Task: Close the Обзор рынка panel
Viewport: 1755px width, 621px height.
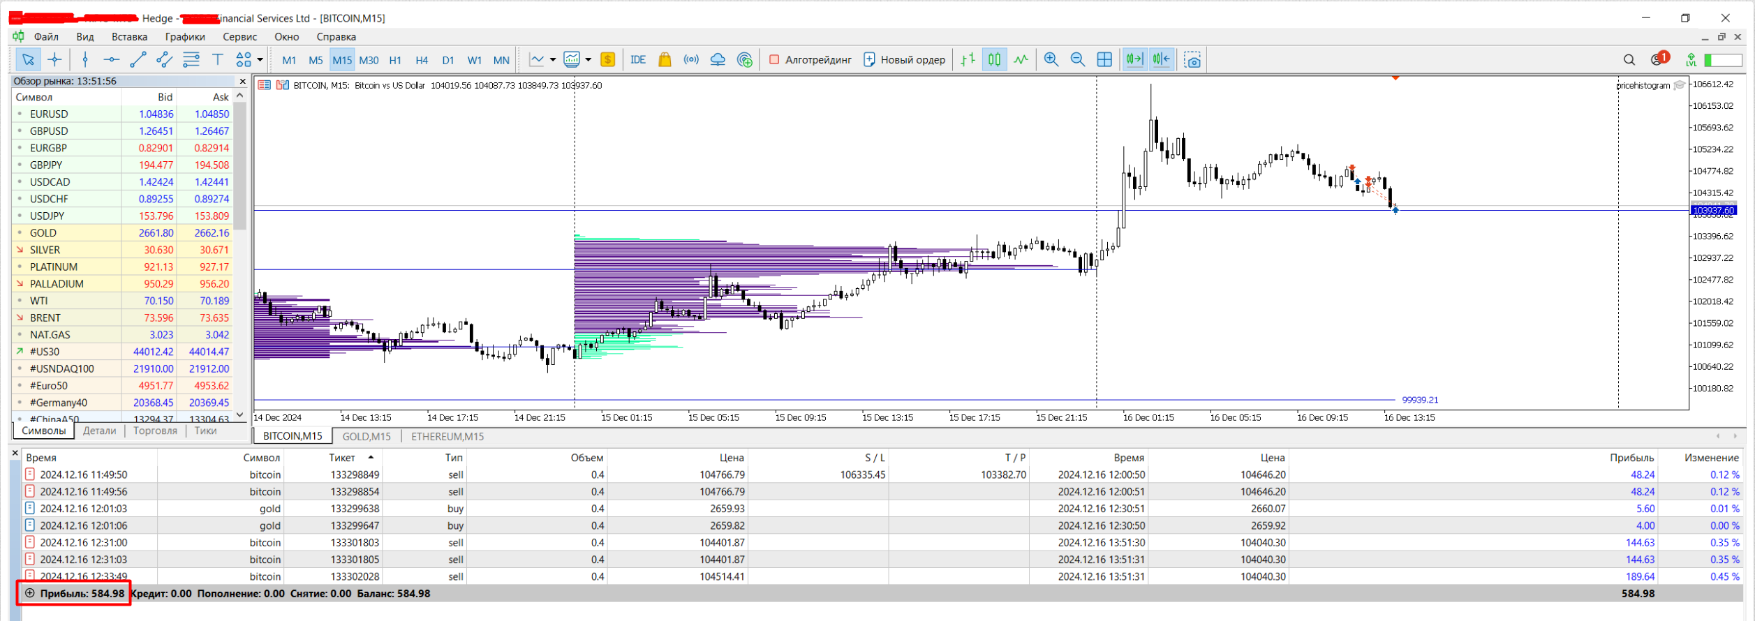Action: point(242,82)
